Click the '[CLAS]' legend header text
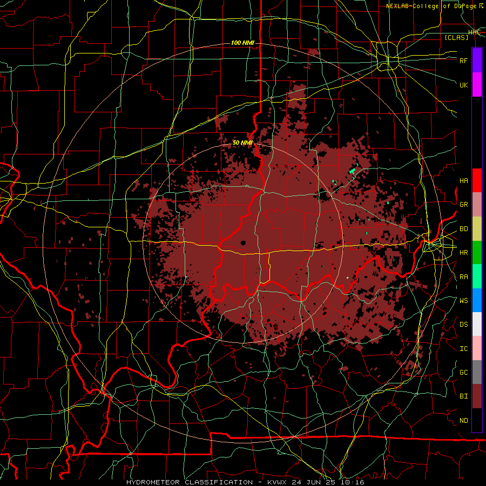Image resolution: width=486 pixels, height=486 pixels. (x=456, y=37)
